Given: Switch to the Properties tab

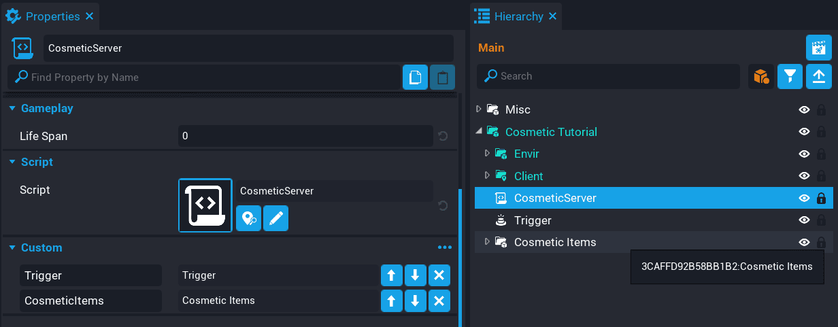Looking at the screenshot, I should click(44, 16).
